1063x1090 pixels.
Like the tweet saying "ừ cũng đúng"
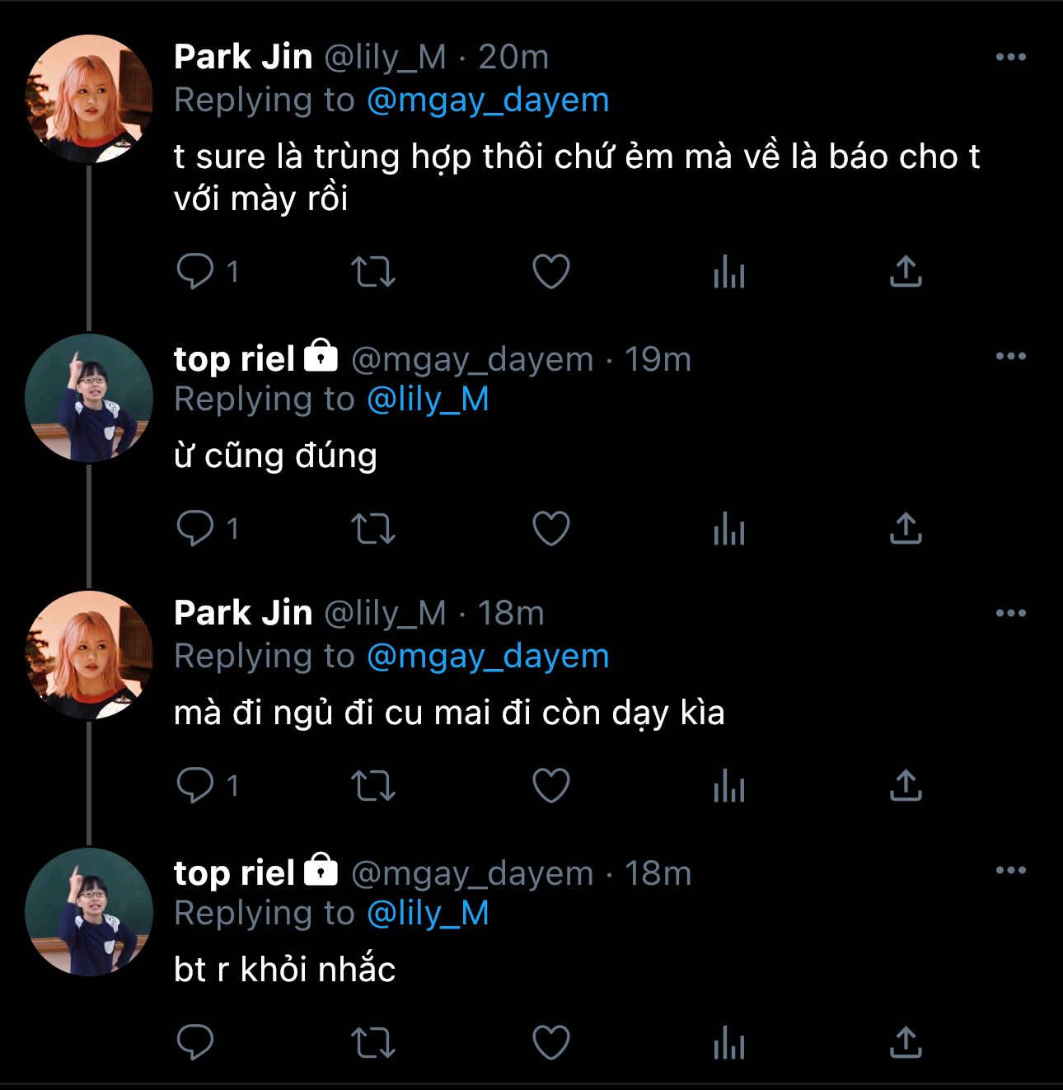click(551, 528)
